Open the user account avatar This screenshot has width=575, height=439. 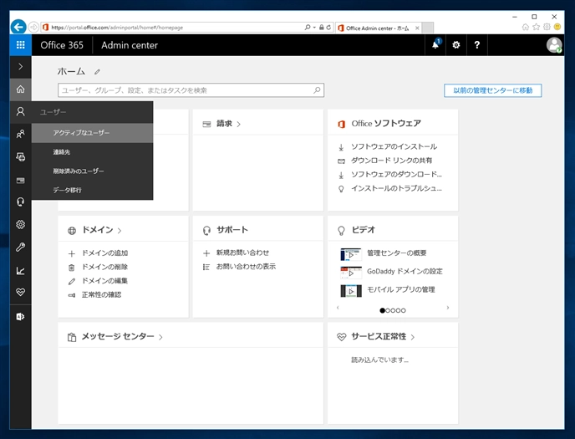[x=554, y=45]
